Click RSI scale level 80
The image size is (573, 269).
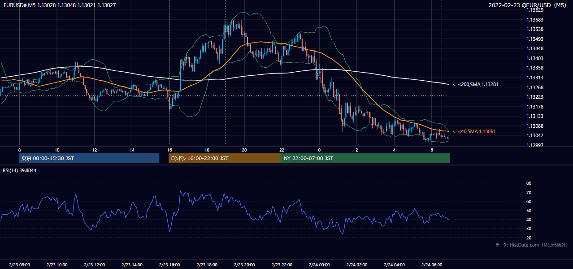[529, 183]
